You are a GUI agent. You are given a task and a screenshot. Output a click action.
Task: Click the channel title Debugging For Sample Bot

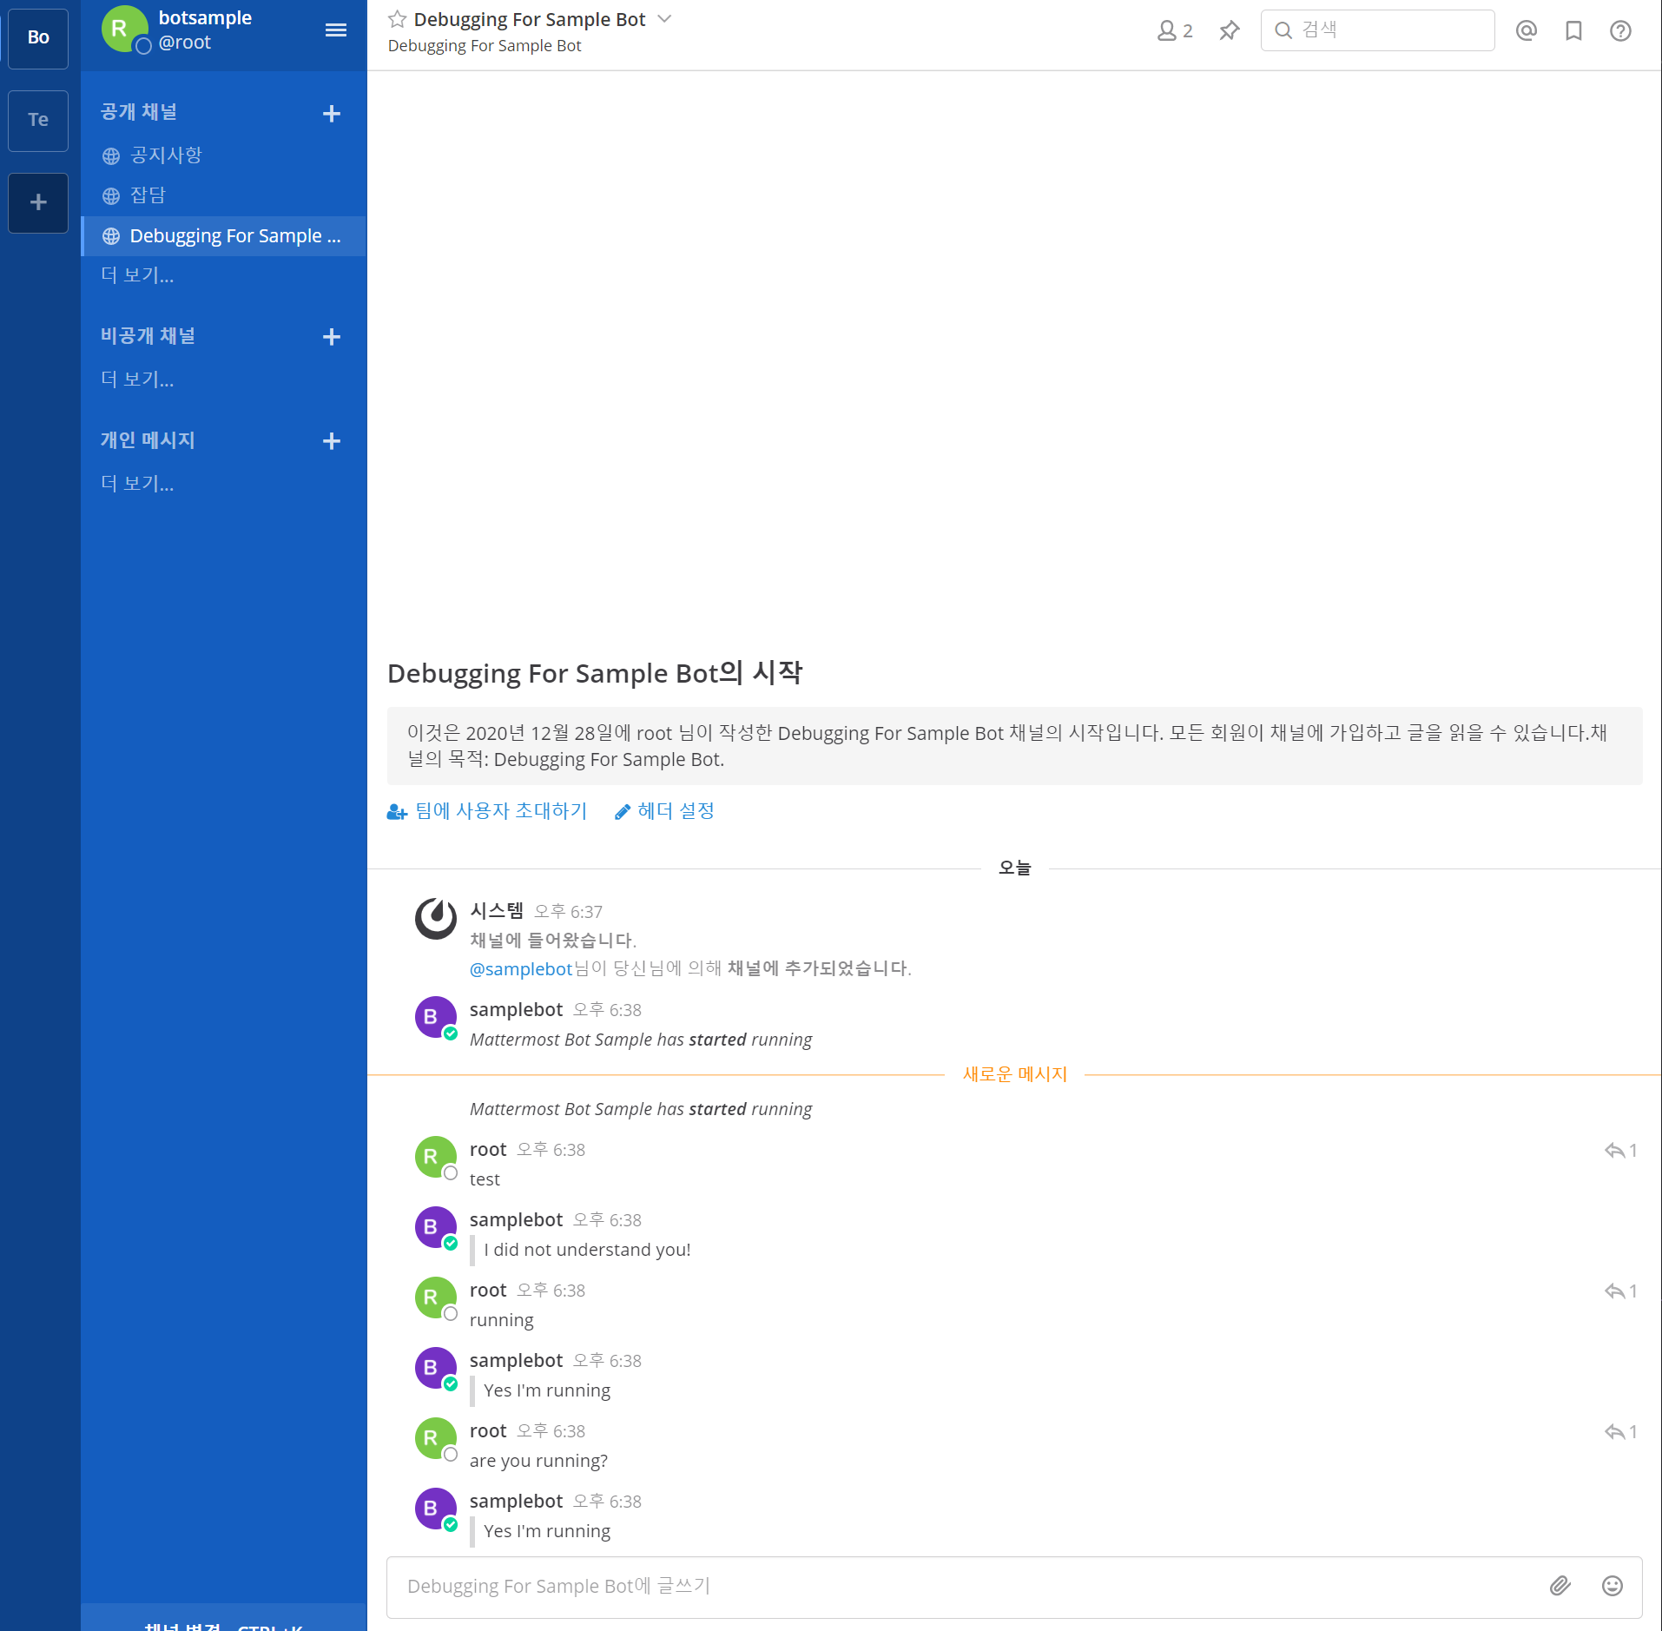(x=530, y=19)
